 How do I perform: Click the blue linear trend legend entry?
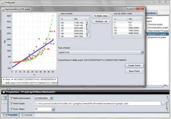(34, 79)
